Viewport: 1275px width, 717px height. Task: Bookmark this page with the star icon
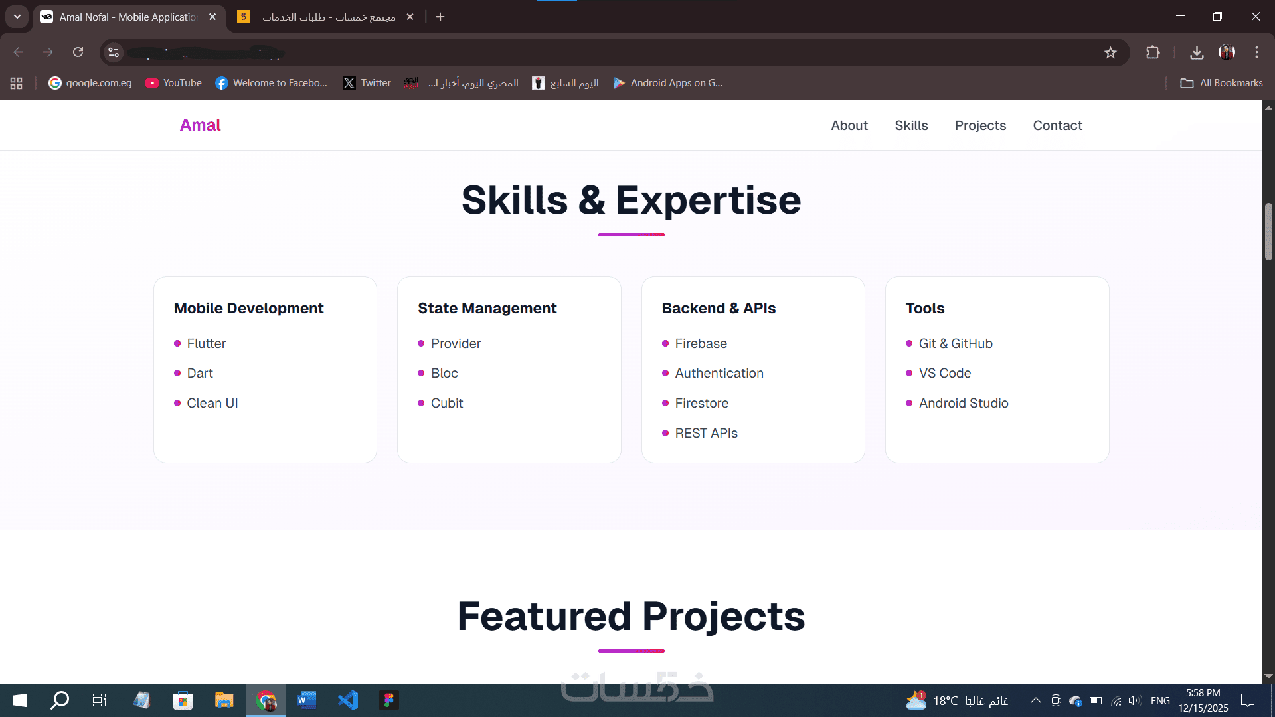(1110, 52)
